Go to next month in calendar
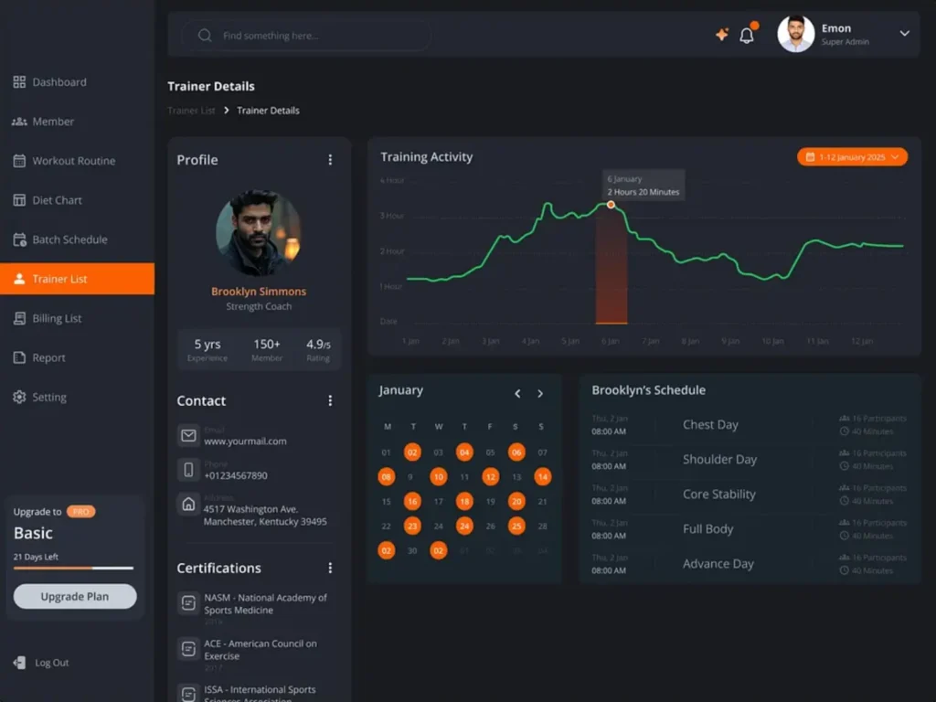The image size is (936, 702). (x=540, y=393)
